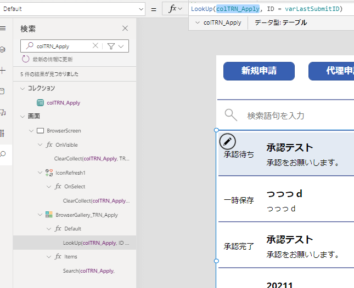Viewport: 354px width, 288px height.
Task: Open the advanced tools sidebar icon
Action: tap(2, 133)
